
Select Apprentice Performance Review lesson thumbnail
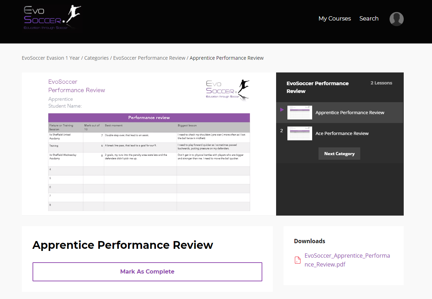pos(300,112)
